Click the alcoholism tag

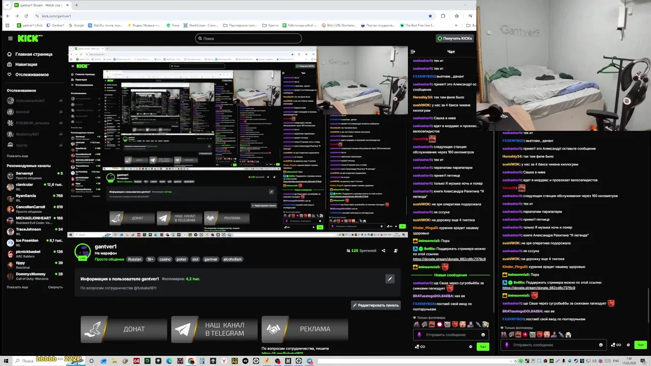[x=232, y=259]
